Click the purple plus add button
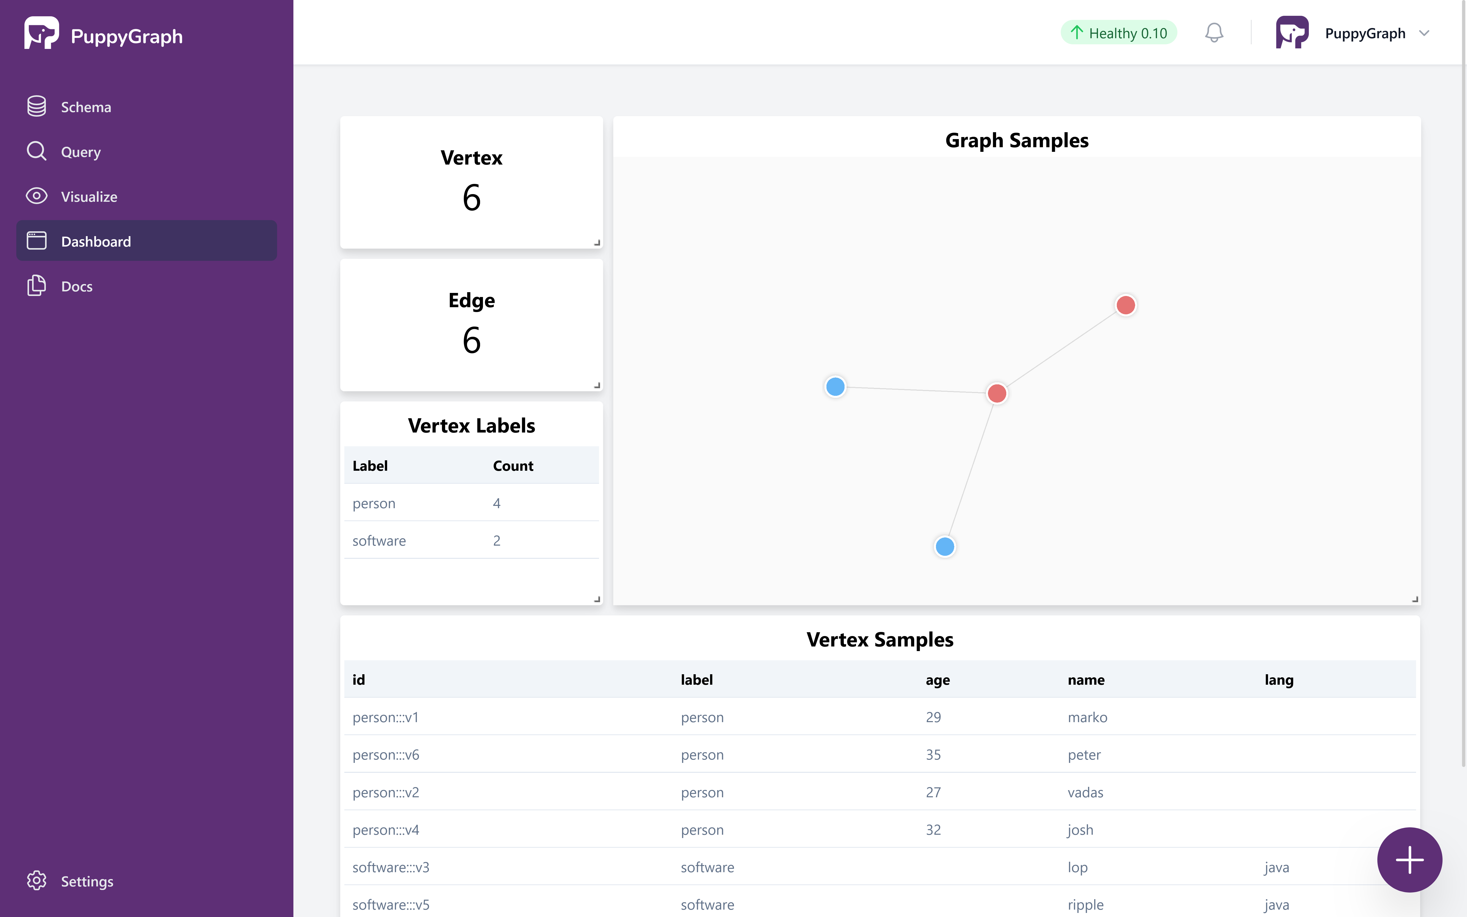 1409,859
